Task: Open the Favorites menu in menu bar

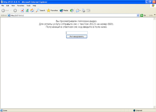Action: pyautogui.click(x=21, y=6)
